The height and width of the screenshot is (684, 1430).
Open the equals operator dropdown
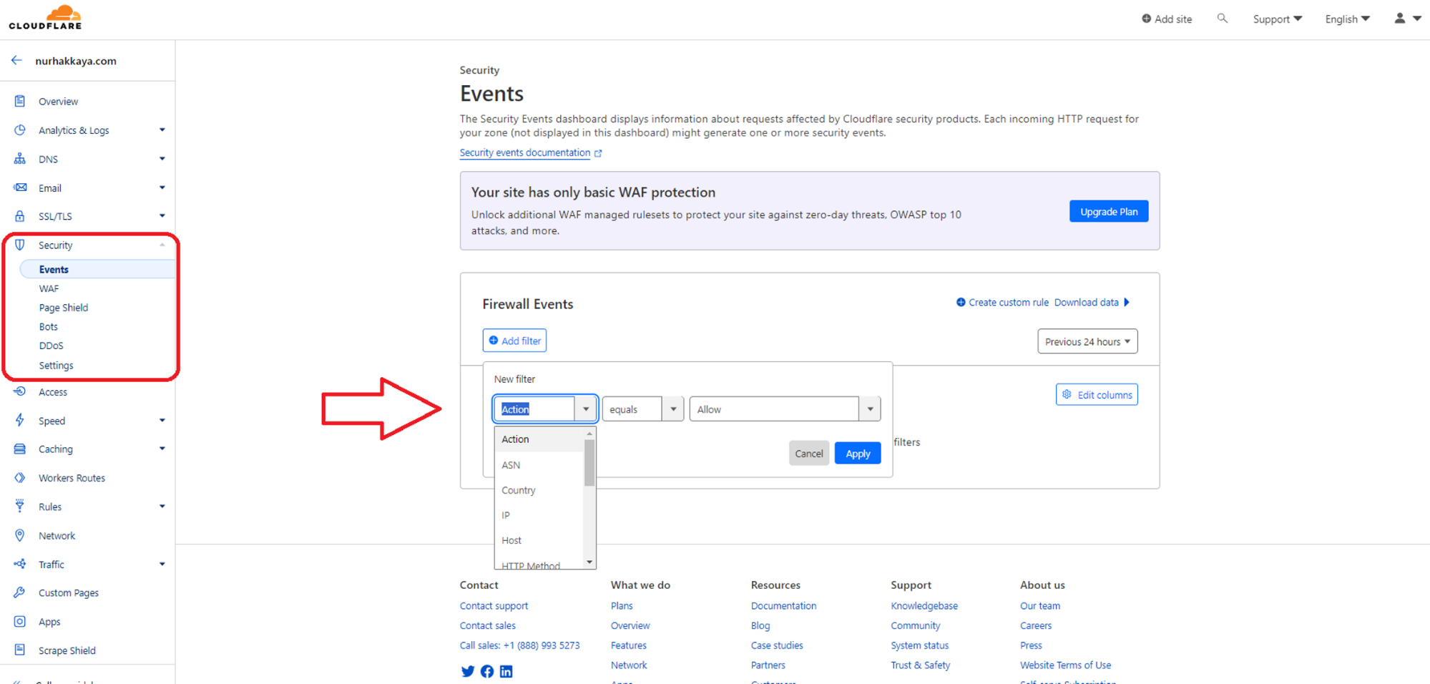673,409
